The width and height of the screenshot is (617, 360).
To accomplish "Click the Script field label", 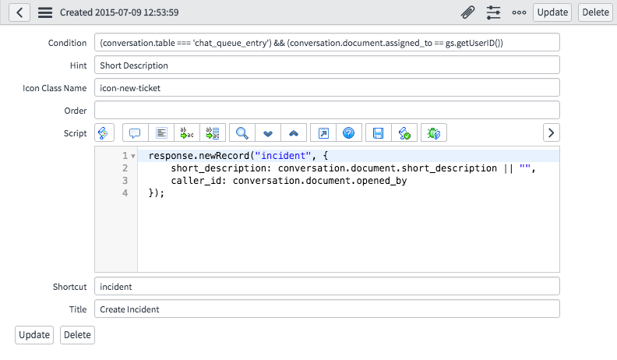I will [x=75, y=133].
